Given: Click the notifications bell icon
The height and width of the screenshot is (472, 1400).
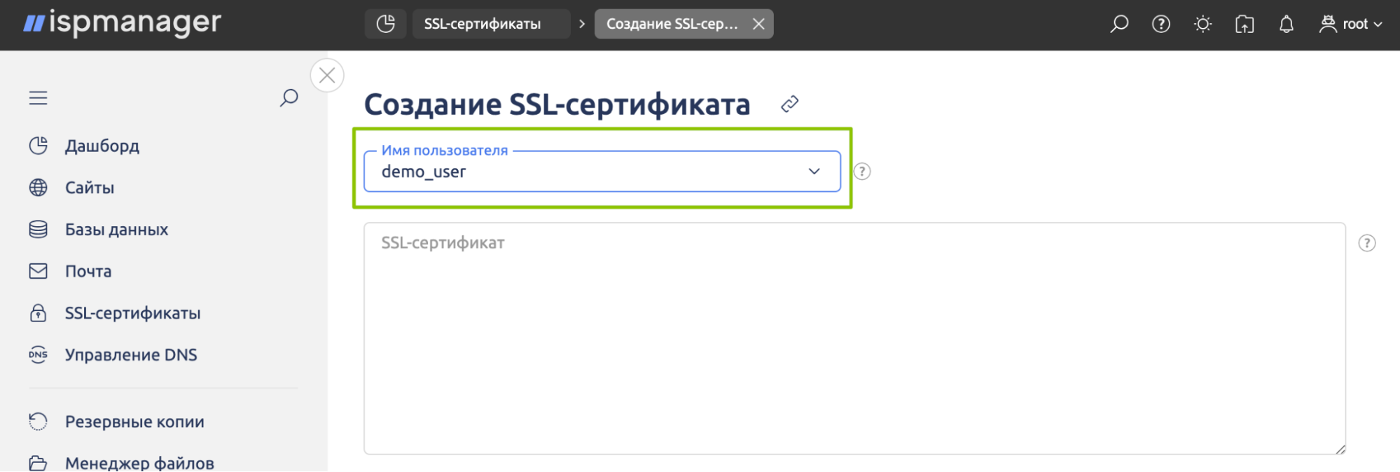Looking at the screenshot, I should pos(1286,25).
